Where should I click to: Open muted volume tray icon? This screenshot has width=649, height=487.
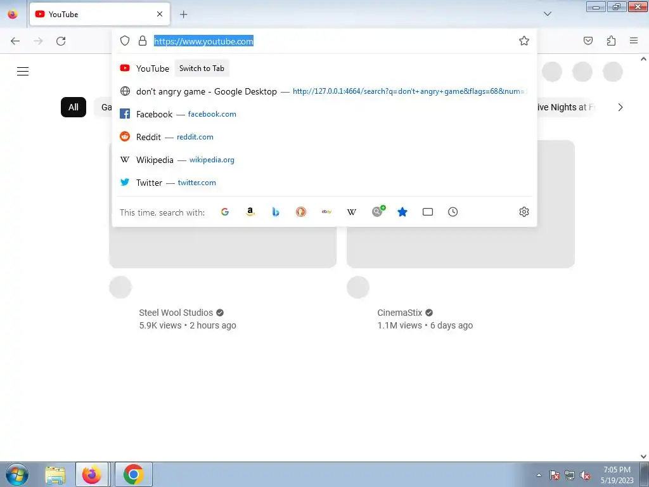(x=585, y=475)
